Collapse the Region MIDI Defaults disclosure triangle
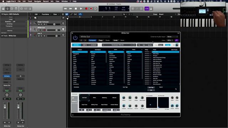The image size is (228, 128). coord(2,14)
